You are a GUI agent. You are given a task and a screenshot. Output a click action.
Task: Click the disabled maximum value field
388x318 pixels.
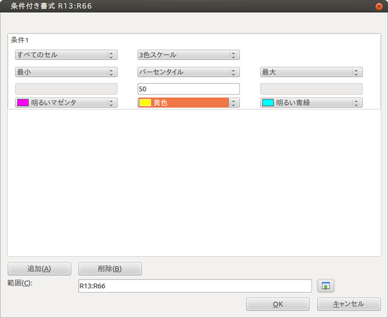click(312, 89)
